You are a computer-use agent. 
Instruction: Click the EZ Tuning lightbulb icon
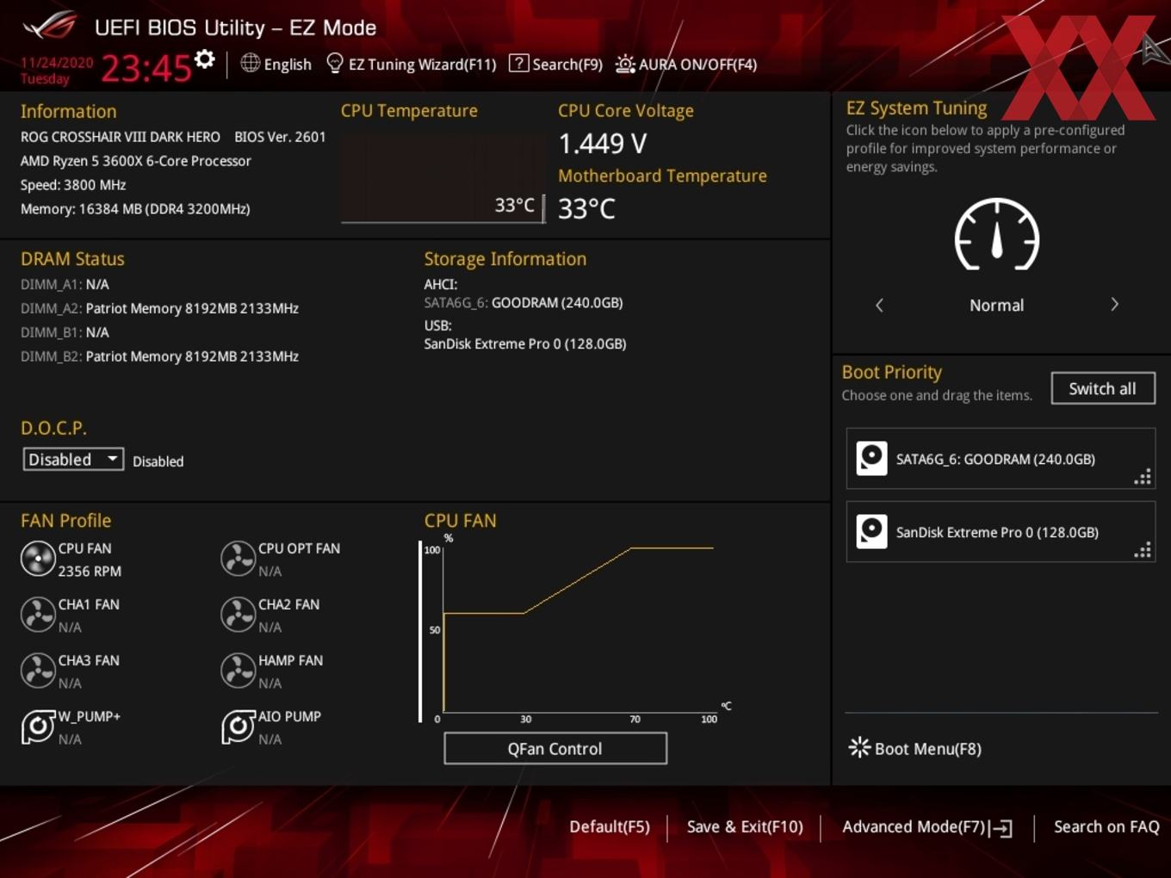pos(335,64)
